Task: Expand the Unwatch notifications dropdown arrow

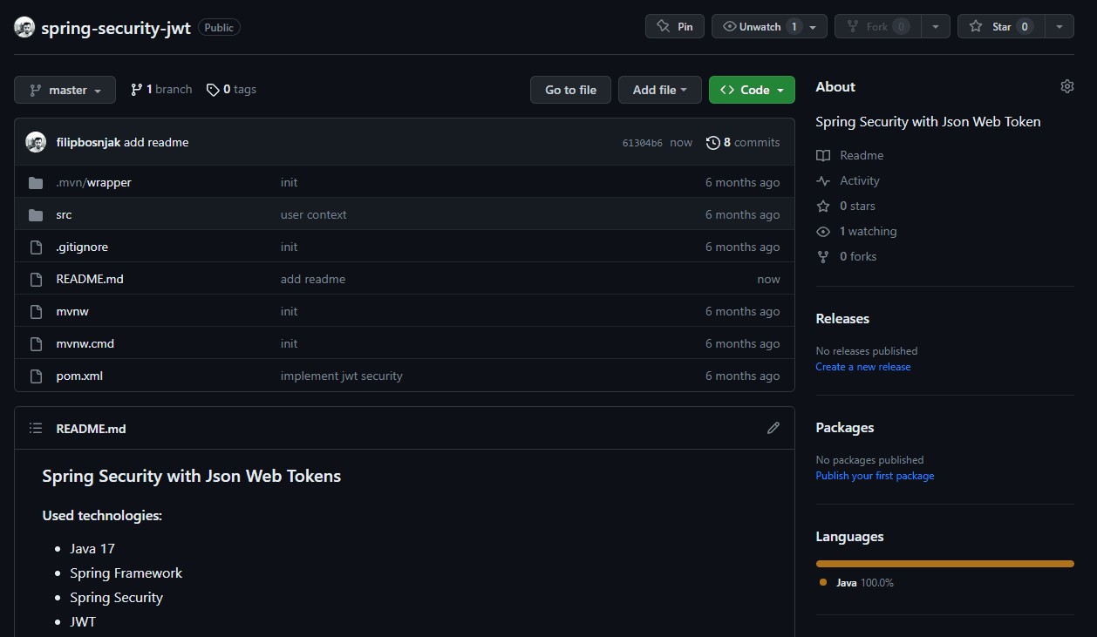Action: [813, 26]
